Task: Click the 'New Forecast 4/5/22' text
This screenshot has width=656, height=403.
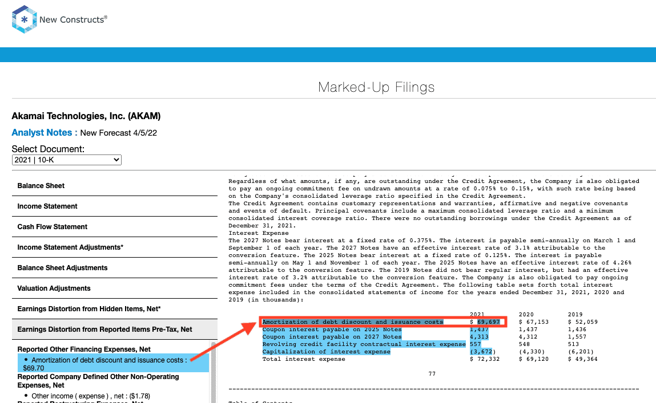Action: click(x=118, y=133)
